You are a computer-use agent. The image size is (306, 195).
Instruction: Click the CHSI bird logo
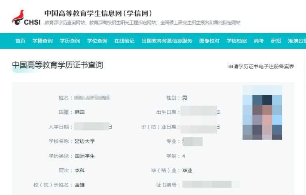(26, 18)
